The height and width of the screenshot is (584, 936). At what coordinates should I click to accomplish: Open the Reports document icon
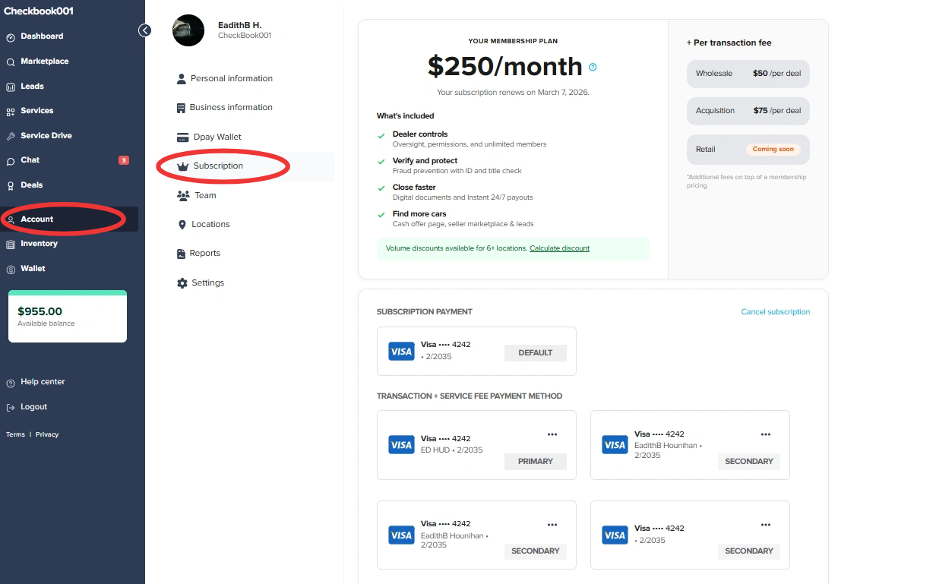tap(182, 254)
